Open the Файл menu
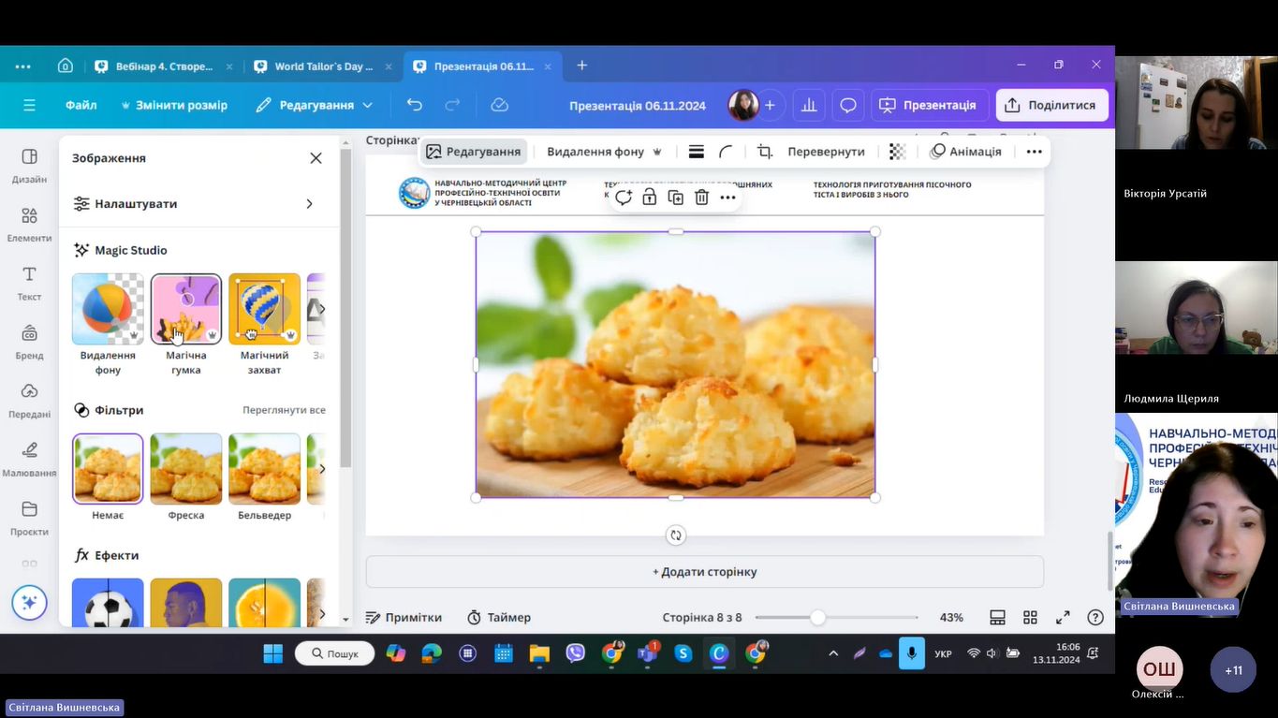Image resolution: width=1278 pixels, height=718 pixels. point(81,105)
